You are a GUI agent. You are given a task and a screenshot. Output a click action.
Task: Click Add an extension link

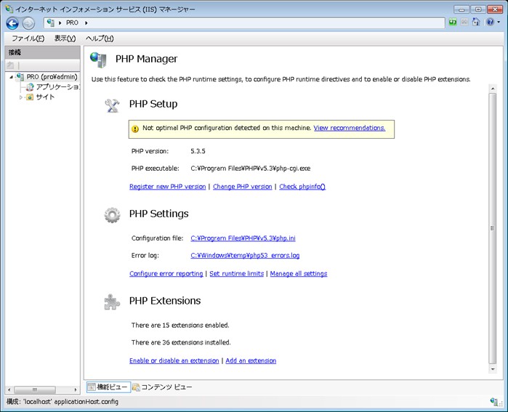click(x=251, y=361)
